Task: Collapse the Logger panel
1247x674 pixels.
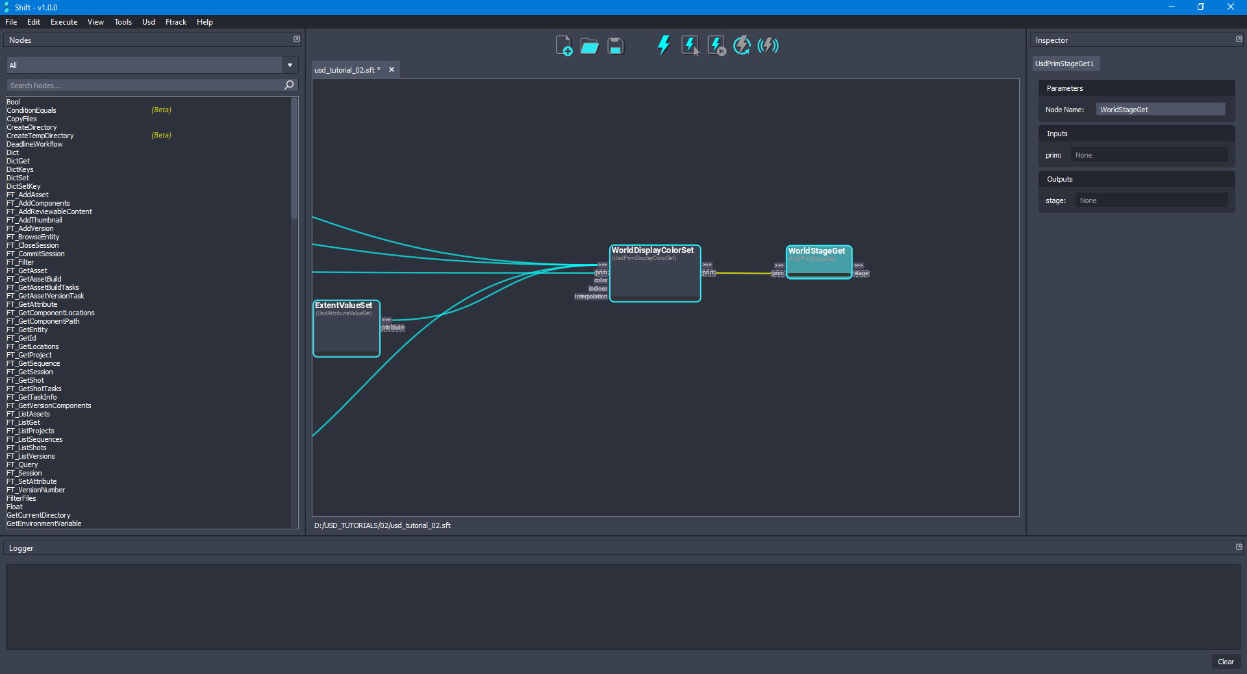Action: click(x=1238, y=547)
